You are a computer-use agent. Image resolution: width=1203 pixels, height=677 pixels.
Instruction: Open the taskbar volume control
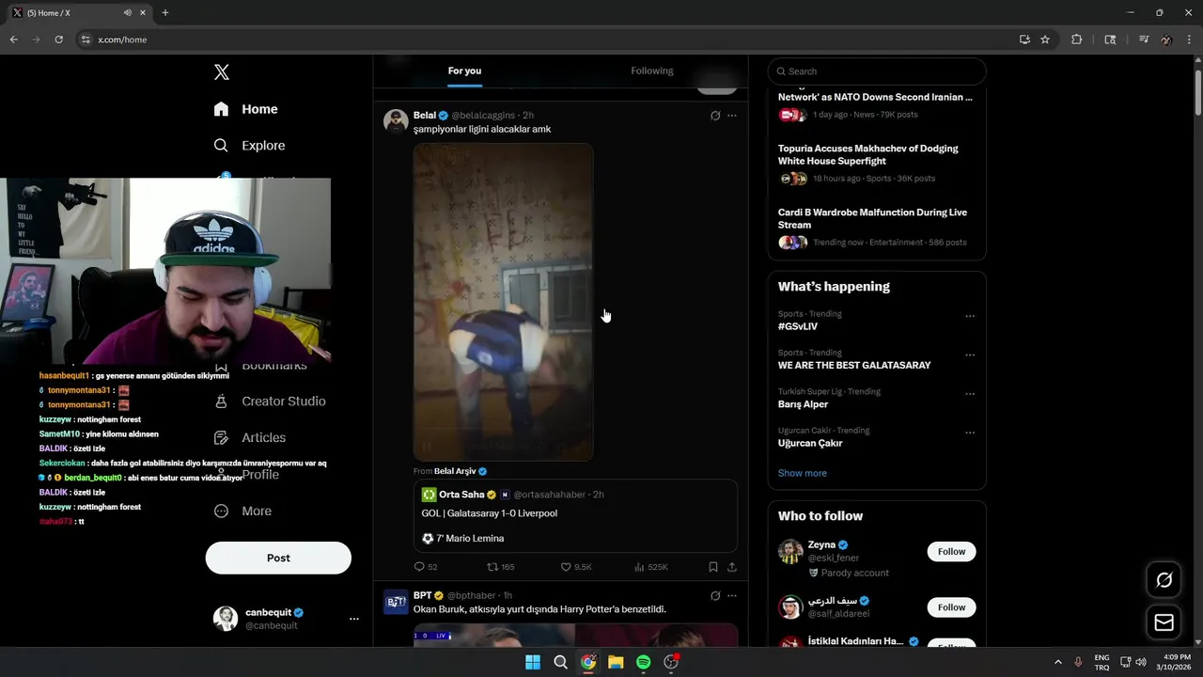[x=1141, y=662]
